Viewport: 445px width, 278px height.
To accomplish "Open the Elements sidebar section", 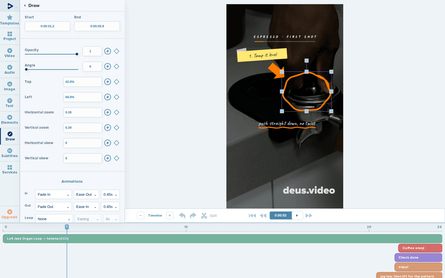I will [10, 119].
